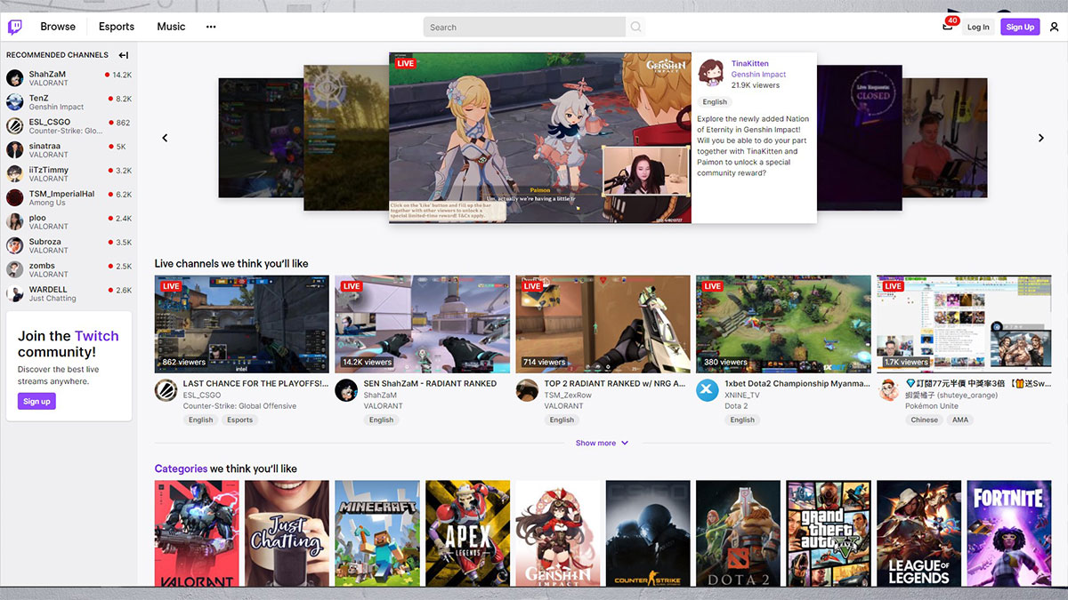
Task: Open the user profile icon menu
Action: 1054,27
